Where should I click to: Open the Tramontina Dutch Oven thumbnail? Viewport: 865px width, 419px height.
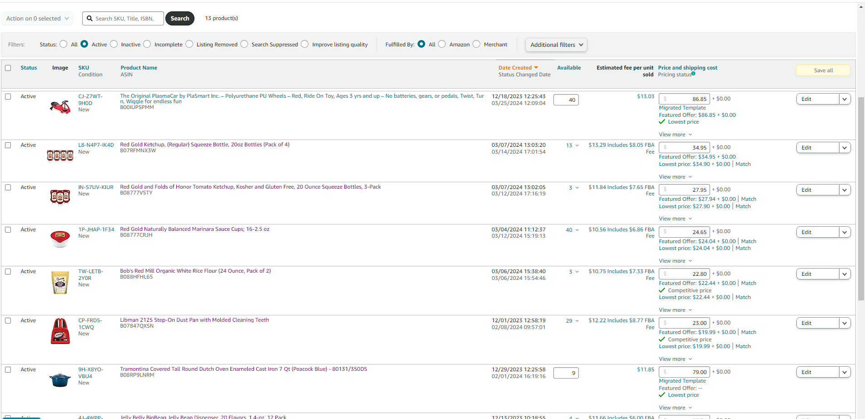click(x=60, y=379)
